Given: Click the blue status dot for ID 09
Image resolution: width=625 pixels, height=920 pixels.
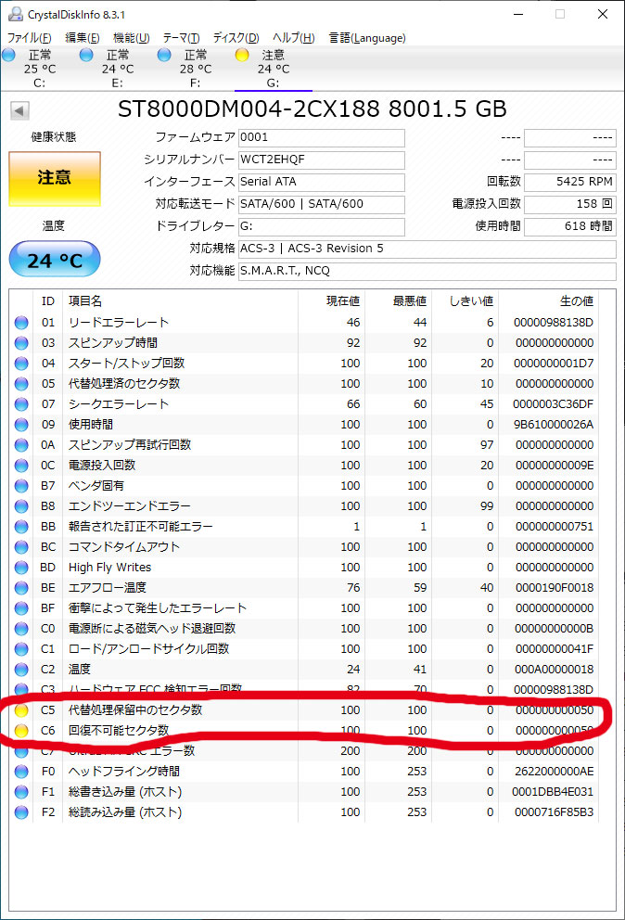Looking at the screenshot, I should 21,425.
